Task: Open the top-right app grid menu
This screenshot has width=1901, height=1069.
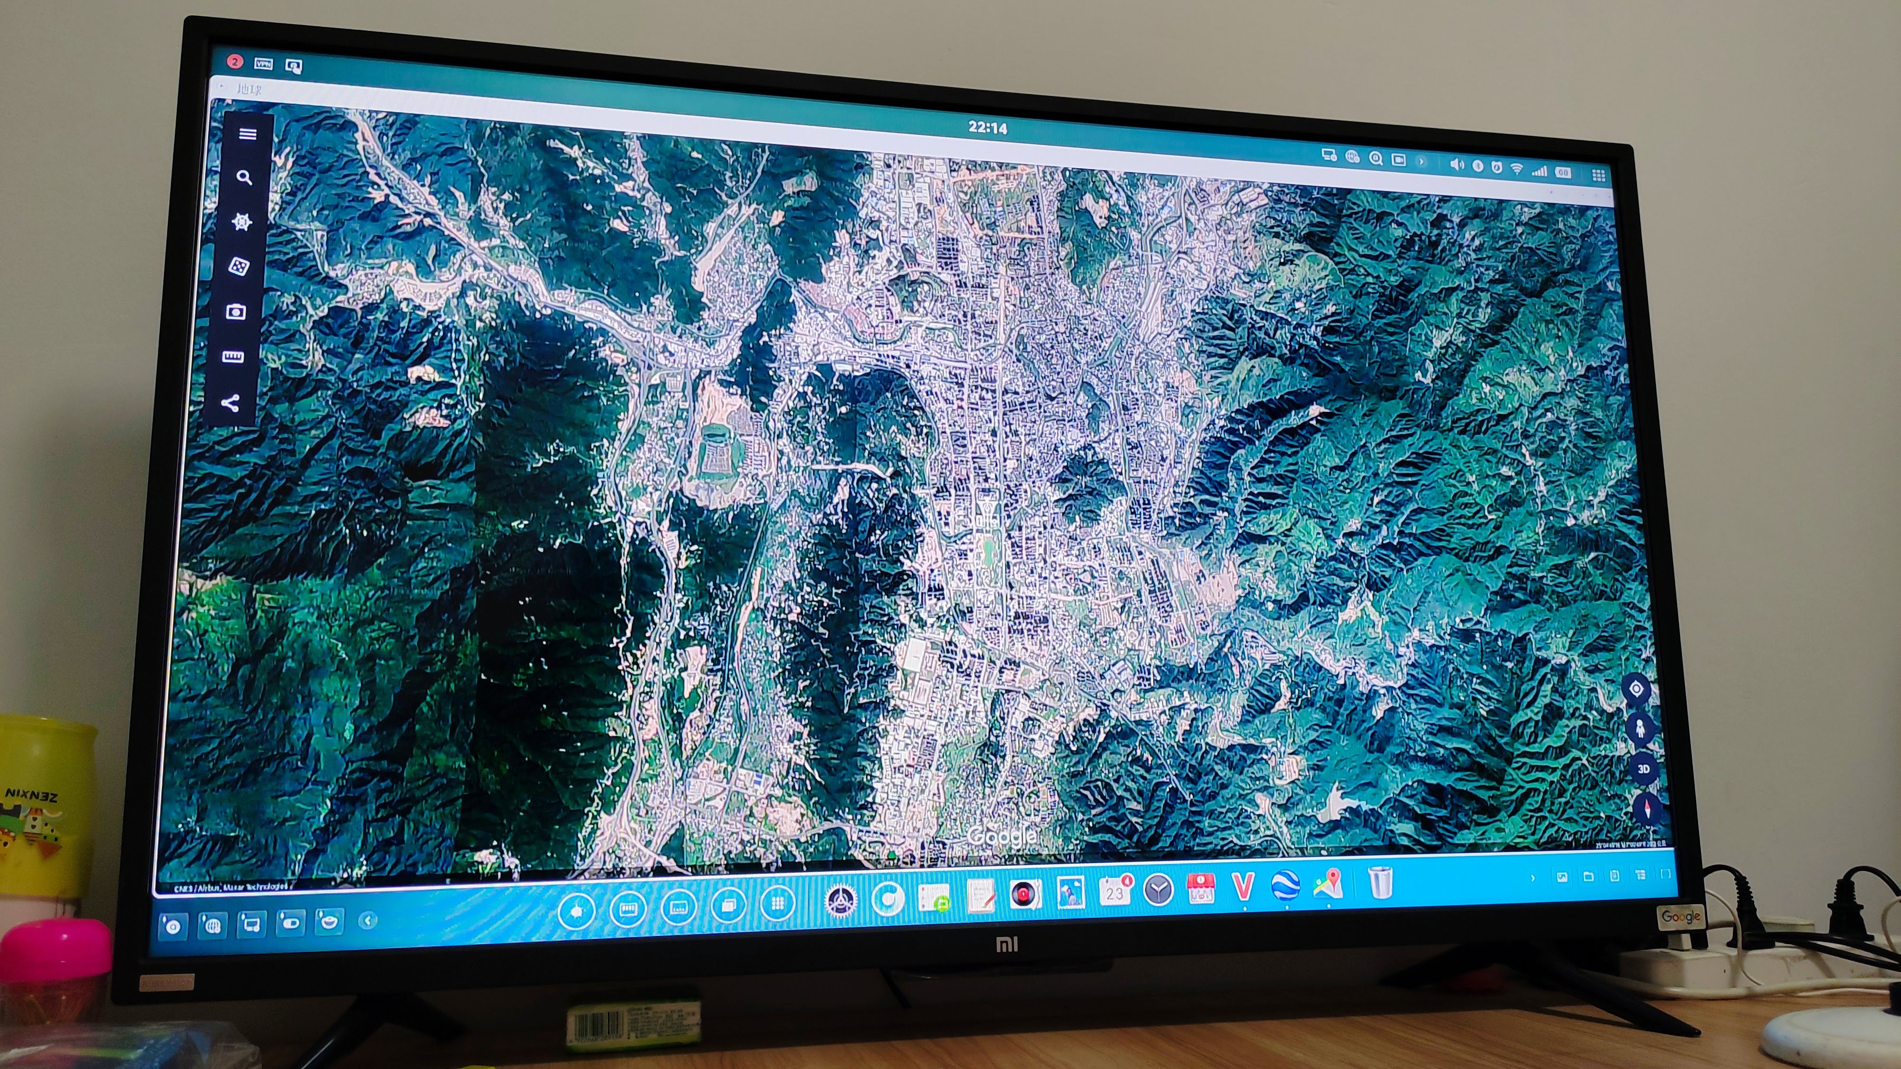Action: 1598,176
